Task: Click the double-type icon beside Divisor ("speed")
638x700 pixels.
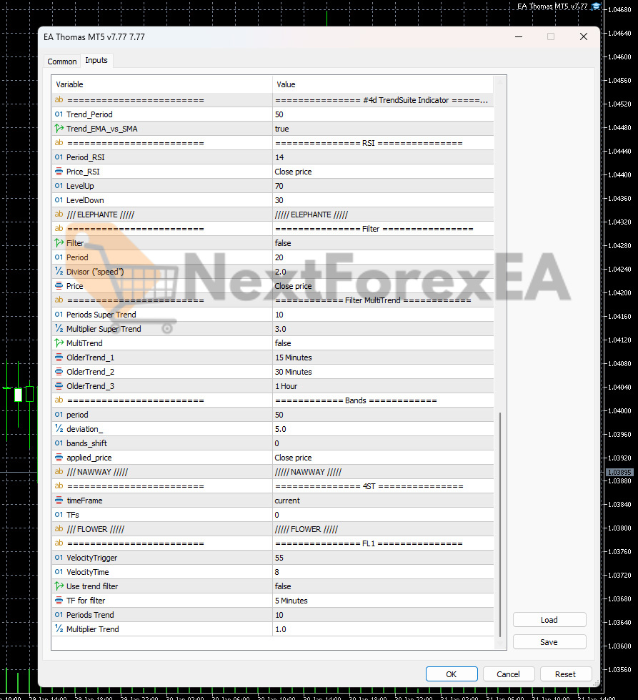Action: pos(59,272)
